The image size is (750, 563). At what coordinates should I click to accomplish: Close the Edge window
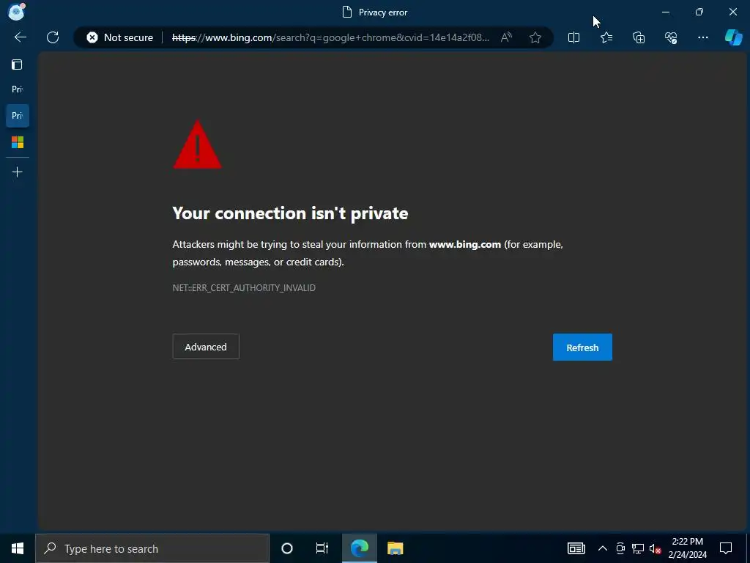point(732,12)
